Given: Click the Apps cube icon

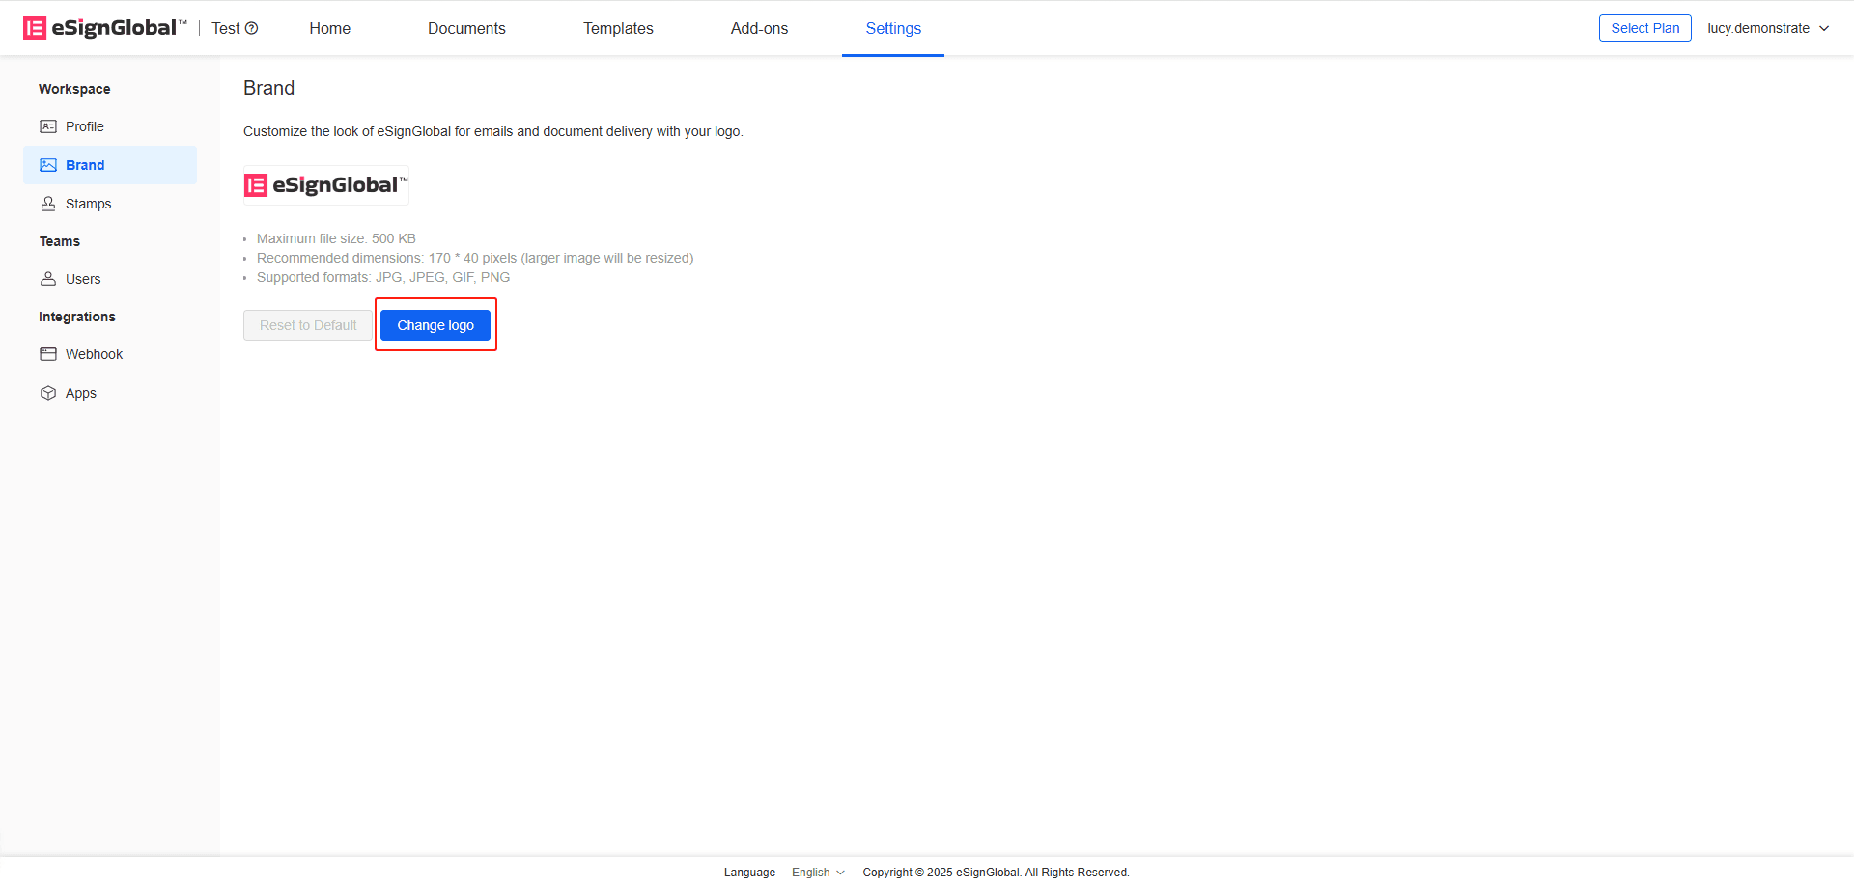Looking at the screenshot, I should (x=48, y=393).
